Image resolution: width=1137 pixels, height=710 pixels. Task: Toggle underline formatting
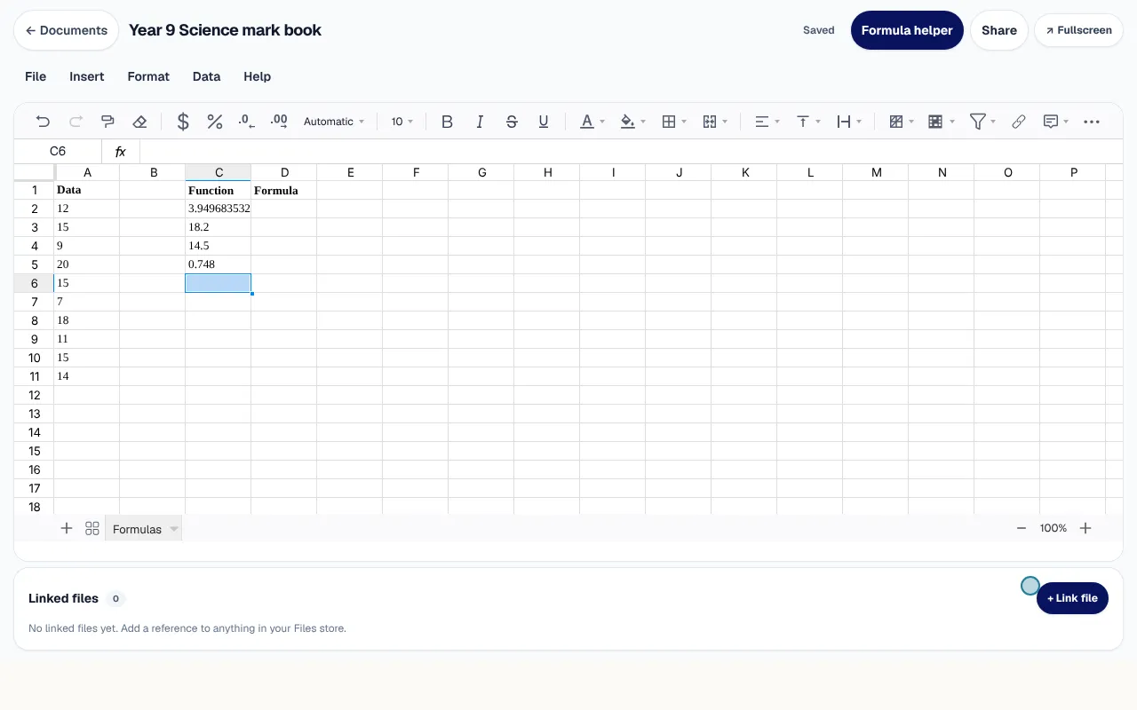[544, 122]
